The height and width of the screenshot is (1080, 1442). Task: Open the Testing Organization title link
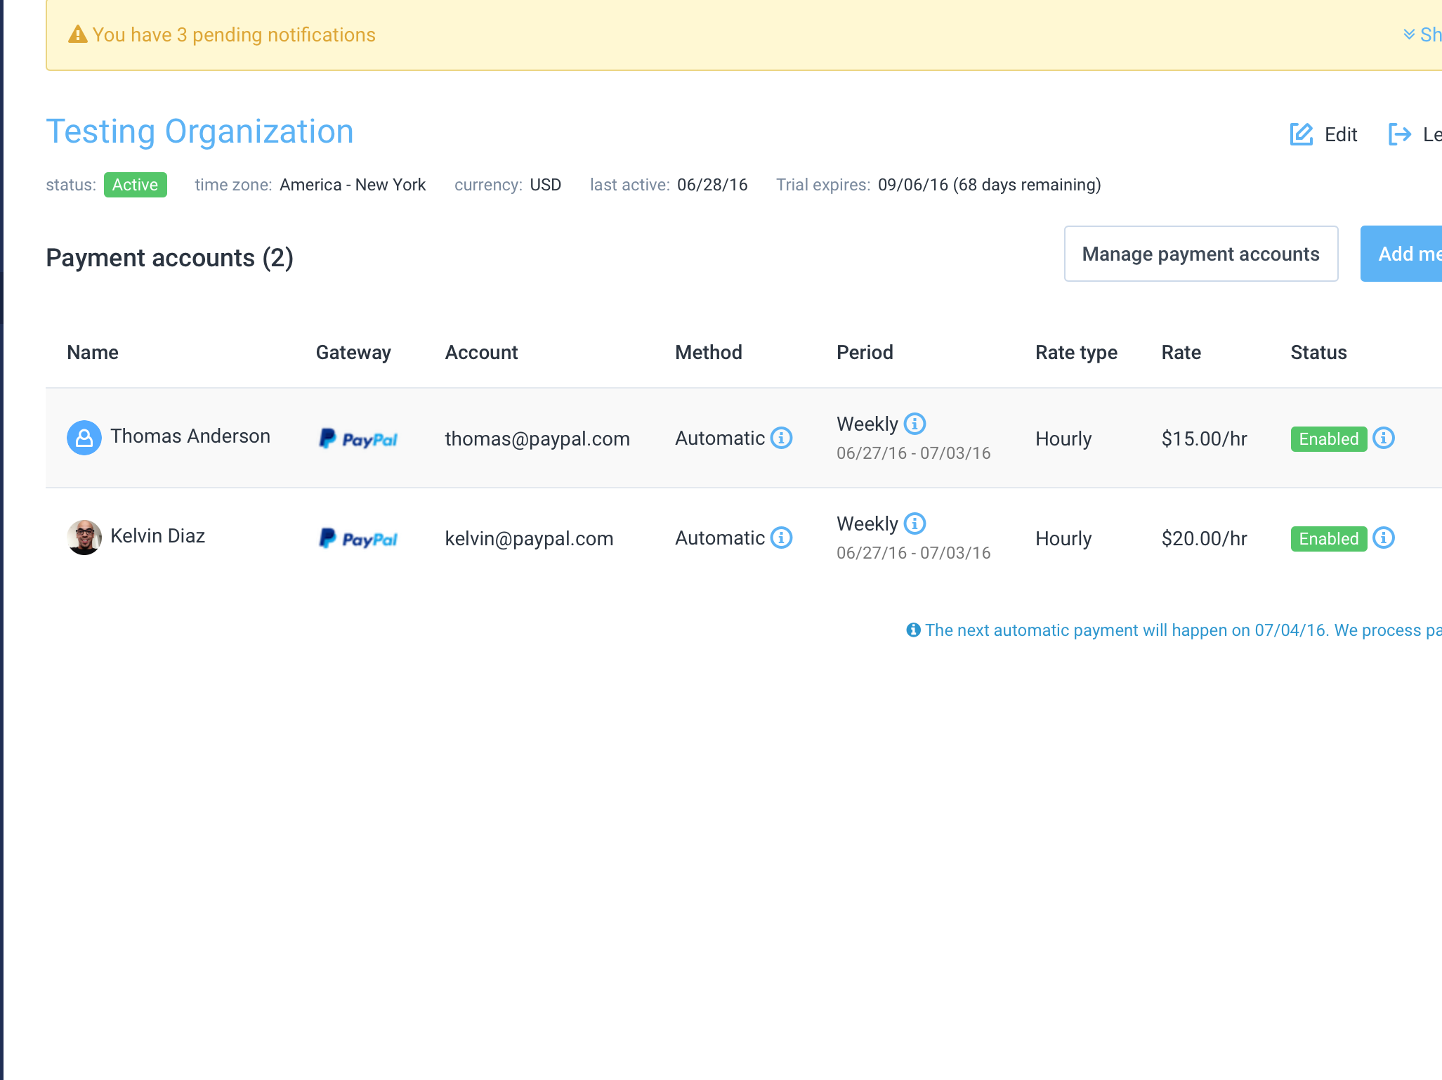(x=199, y=132)
